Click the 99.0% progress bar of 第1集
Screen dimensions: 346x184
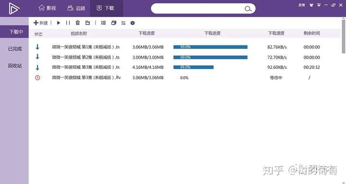click(210, 47)
